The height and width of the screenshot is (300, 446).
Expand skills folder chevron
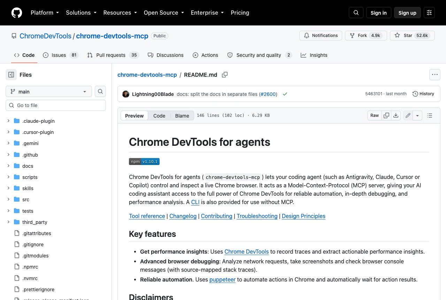click(x=8, y=188)
